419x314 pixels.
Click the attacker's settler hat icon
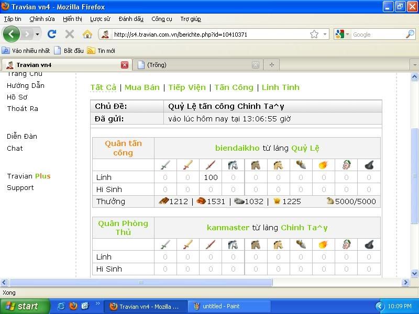point(369,165)
